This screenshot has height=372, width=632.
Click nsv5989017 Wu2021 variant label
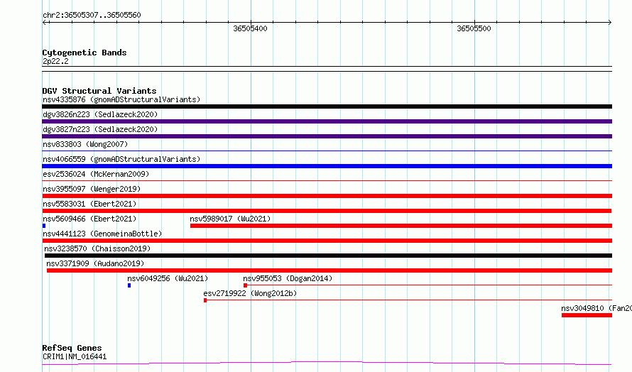tap(230, 219)
